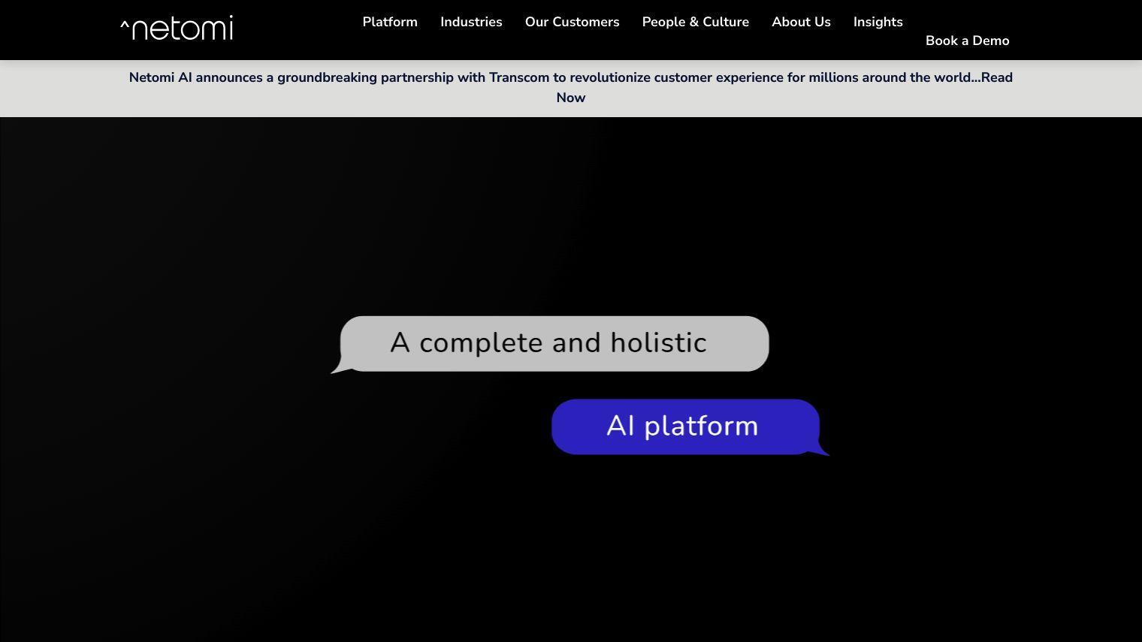Go to Our Customers page
The image size is (1142, 642).
(573, 22)
